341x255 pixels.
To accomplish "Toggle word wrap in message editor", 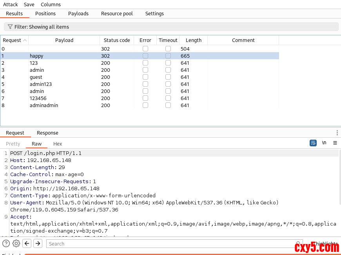I will click(313, 143).
